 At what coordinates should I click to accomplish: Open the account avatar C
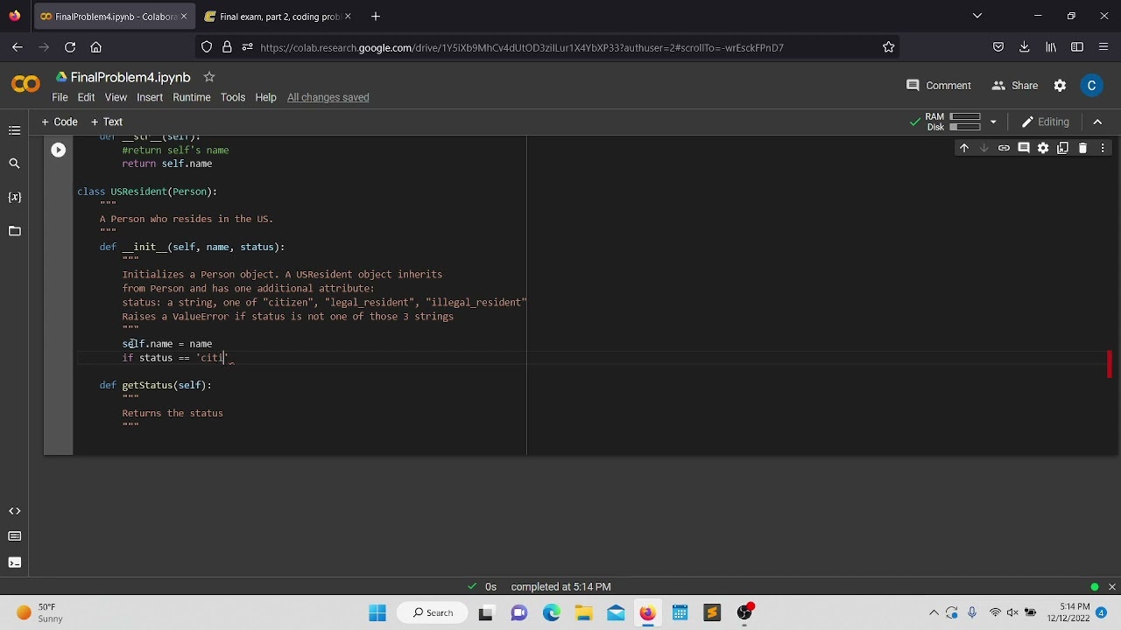1091,86
